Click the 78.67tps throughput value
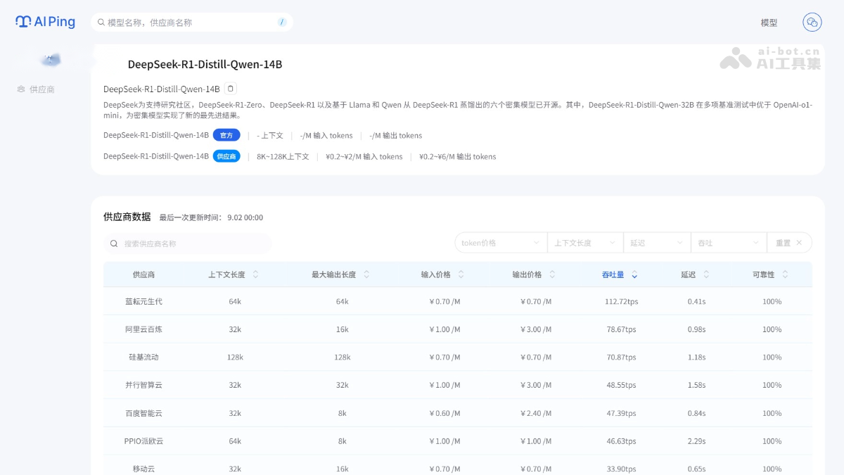 [x=622, y=329]
